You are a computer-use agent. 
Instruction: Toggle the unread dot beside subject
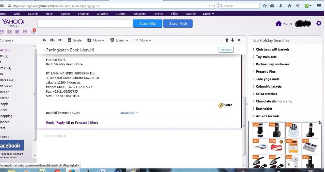pyautogui.click(x=44, y=50)
